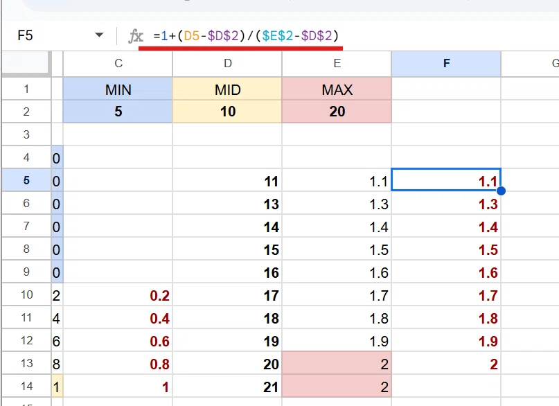Select cell F10 showing red 1.7

click(x=446, y=294)
